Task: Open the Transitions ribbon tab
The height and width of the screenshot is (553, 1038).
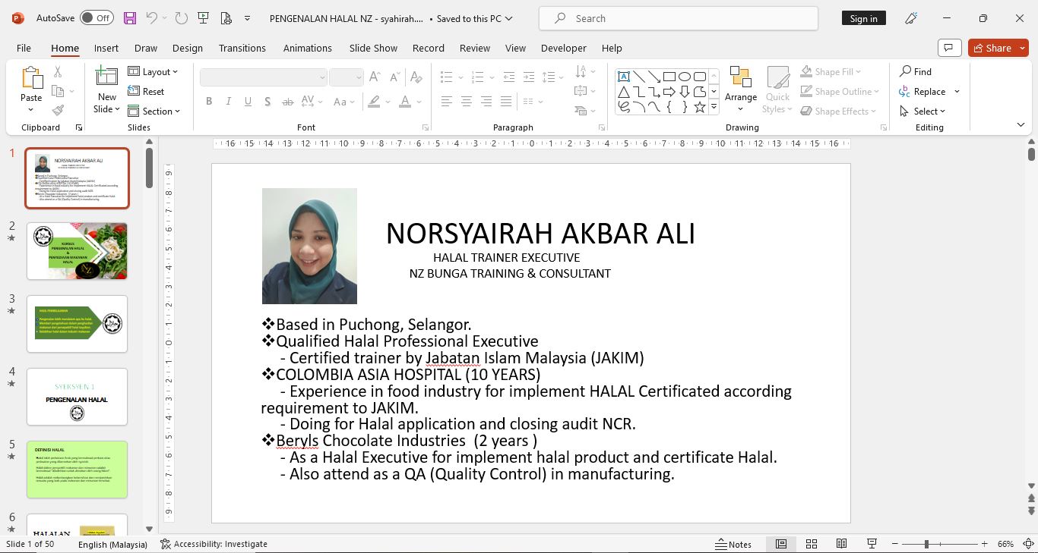Action: pyautogui.click(x=242, y=48)
